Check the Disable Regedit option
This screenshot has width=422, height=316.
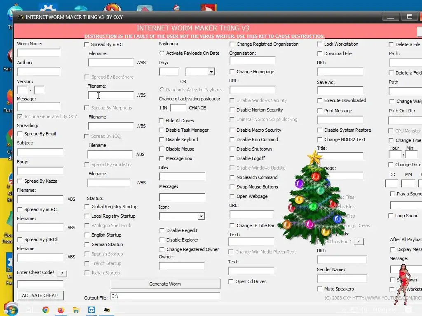click(162, 230)
